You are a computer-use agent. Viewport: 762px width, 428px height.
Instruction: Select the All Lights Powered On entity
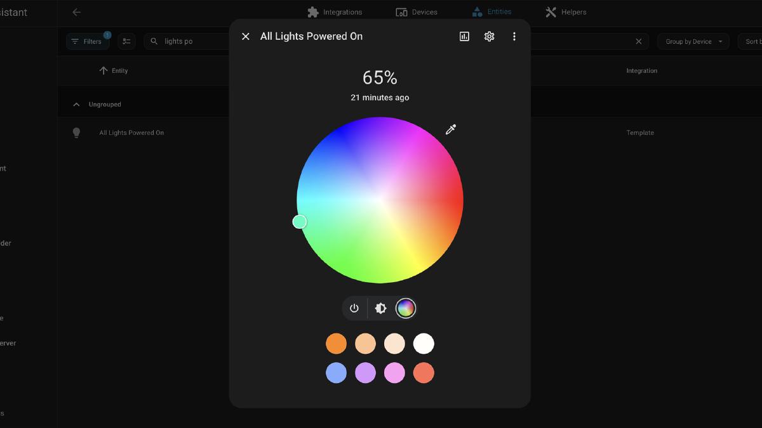click(x=130, y=132)
